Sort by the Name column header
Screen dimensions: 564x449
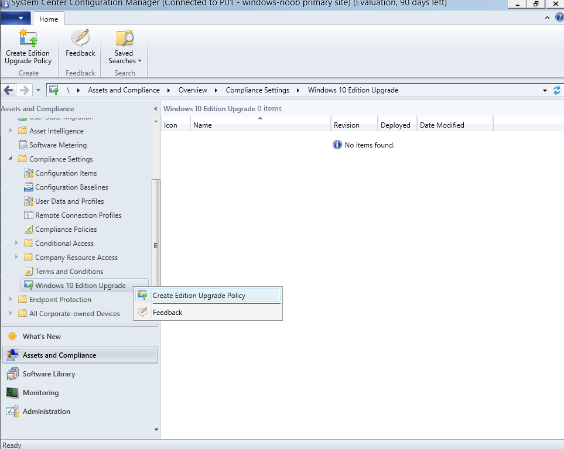(x=261, y=125)
